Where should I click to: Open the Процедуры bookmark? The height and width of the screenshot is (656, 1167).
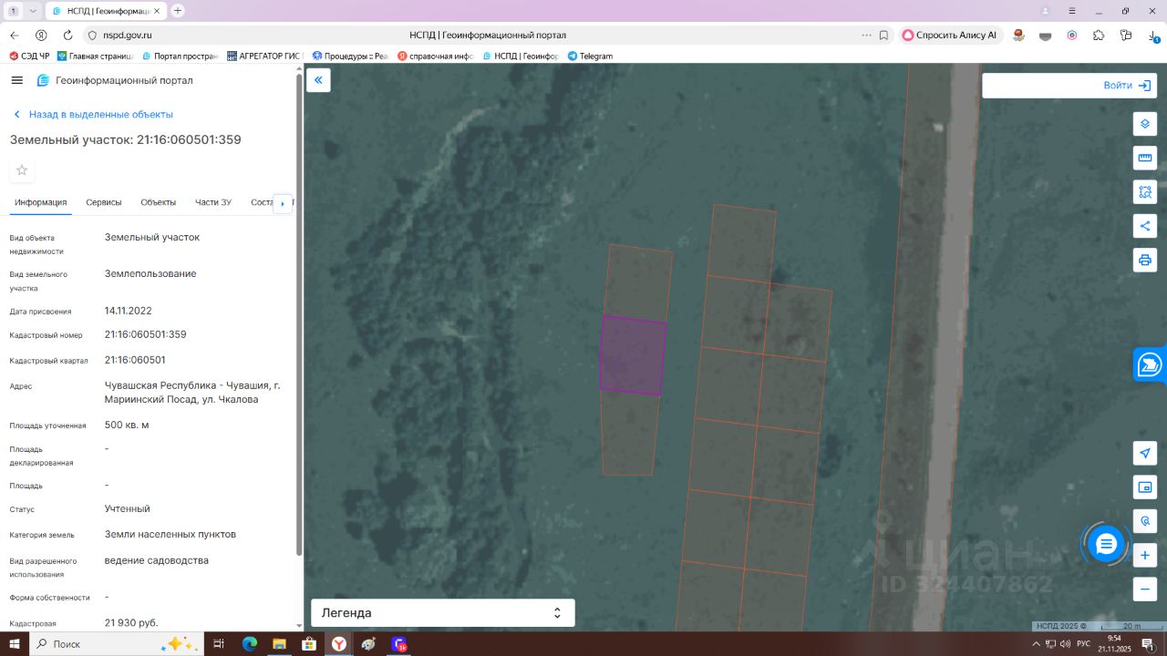350,56
